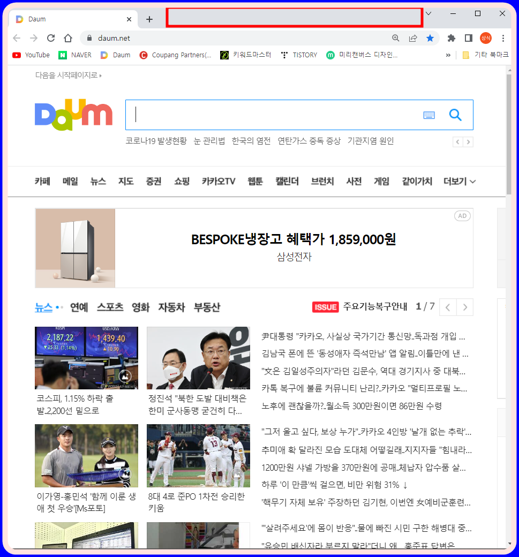Open the NAVER bookmark
This screenshot has width=519, height=557.
pos(75,55)
